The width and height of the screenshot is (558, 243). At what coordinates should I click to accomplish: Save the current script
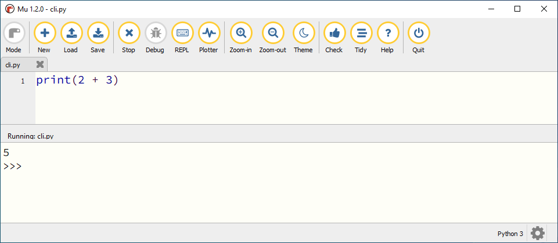[x=98, y=37]
